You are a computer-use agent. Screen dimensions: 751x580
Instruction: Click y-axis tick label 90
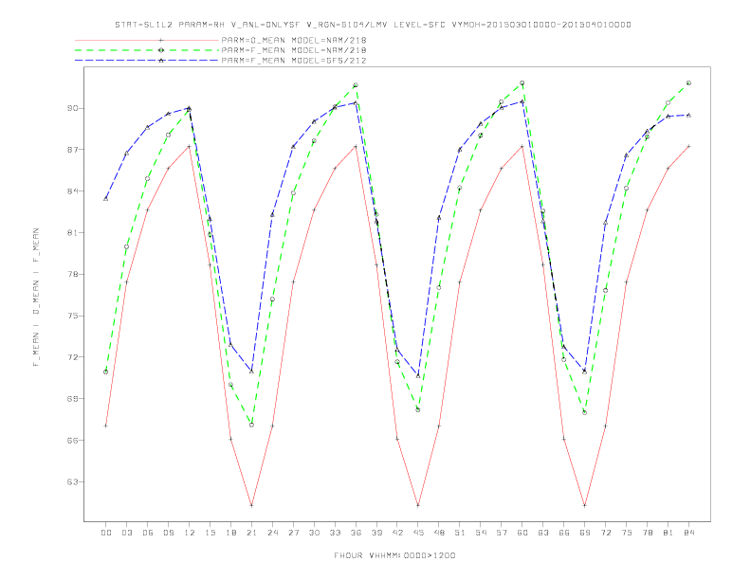click(72, 108)
